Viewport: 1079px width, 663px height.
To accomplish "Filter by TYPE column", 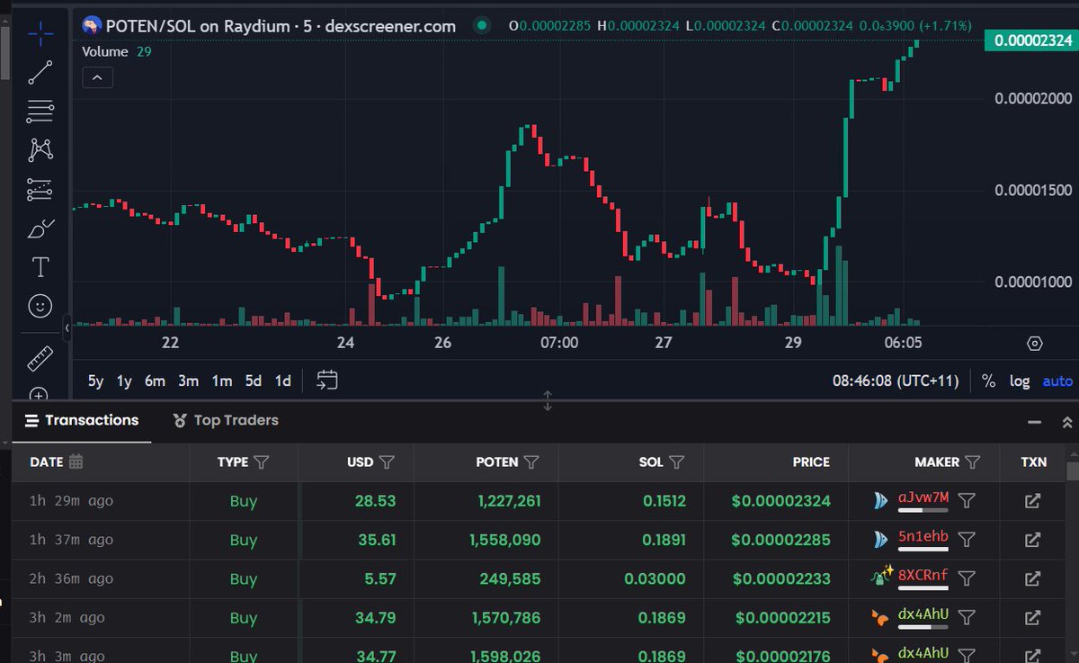I will point(262,461).
